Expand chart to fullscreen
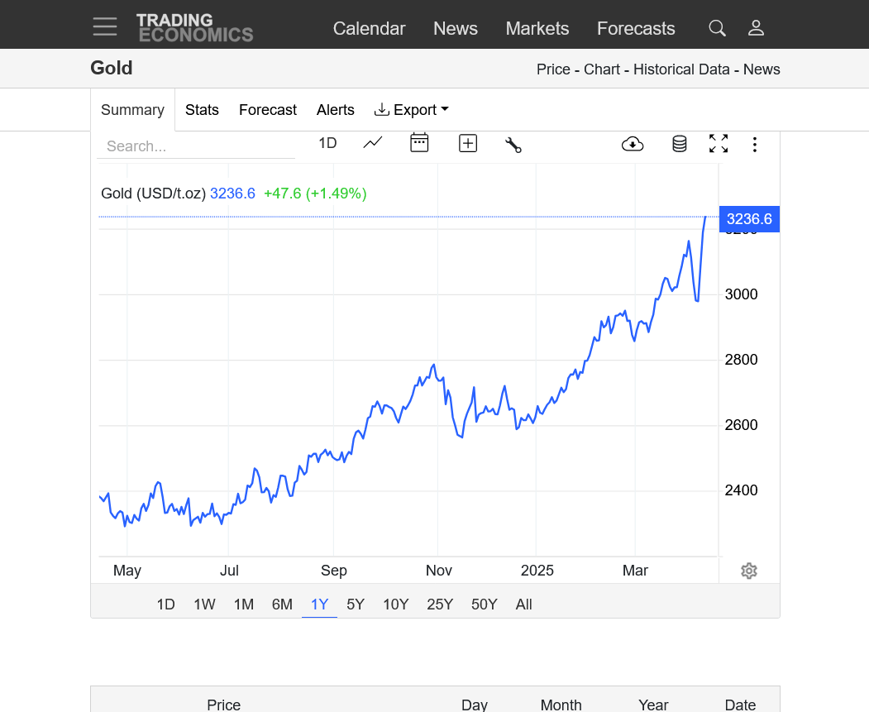The width and height of the screenshot is (869, 712). coord(719,144)
